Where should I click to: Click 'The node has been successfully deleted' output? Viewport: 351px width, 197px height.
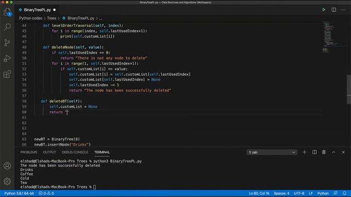[60, 165]
